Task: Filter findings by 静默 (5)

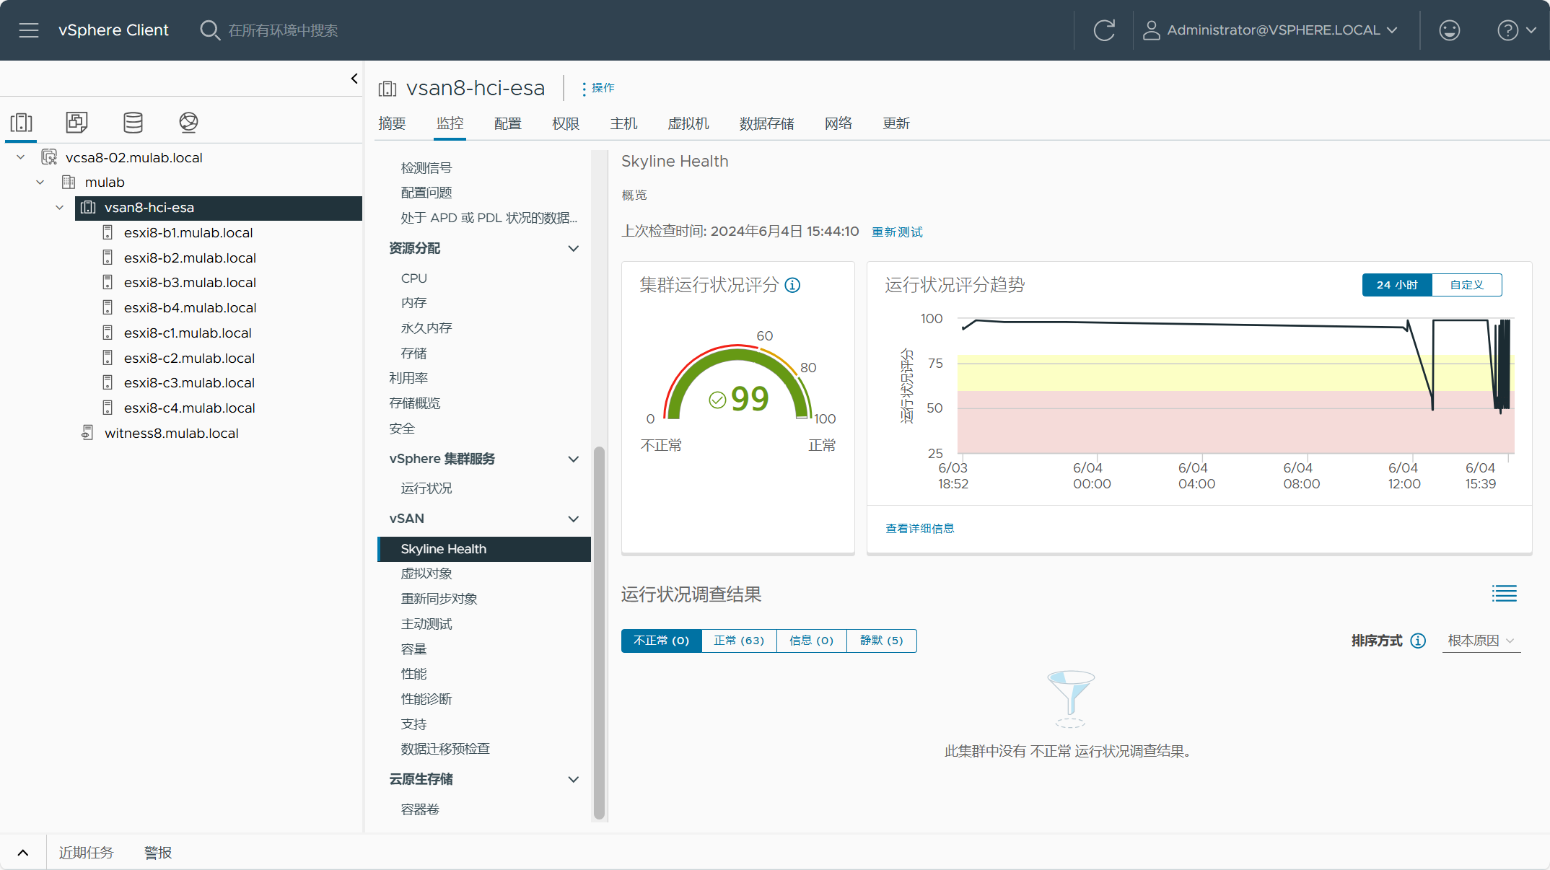Action: [x=881, y=641]
